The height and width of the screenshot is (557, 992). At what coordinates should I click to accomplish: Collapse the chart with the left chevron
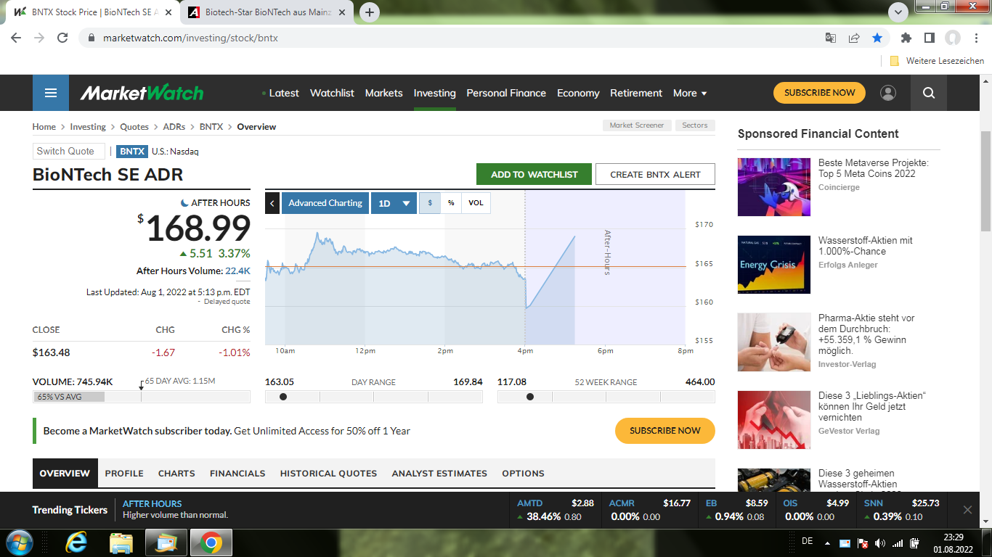pos(272,203)
